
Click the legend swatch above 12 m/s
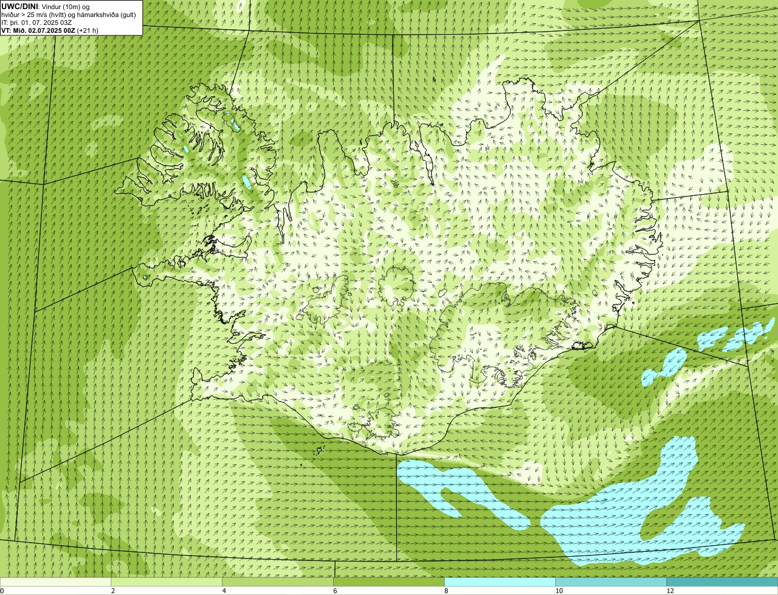(x=723, y=582)
